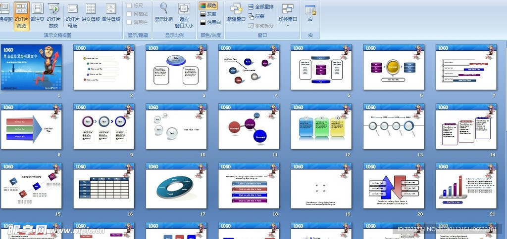
Task: Select slide 2 bulleted list thumbnail
Action: coord(103,67)
